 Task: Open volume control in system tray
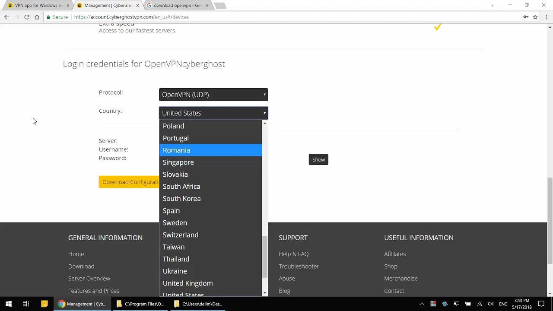point(490,304)
